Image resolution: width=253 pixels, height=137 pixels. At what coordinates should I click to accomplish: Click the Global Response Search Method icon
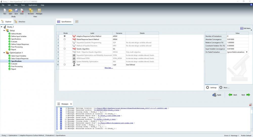[x=74, y=39]
